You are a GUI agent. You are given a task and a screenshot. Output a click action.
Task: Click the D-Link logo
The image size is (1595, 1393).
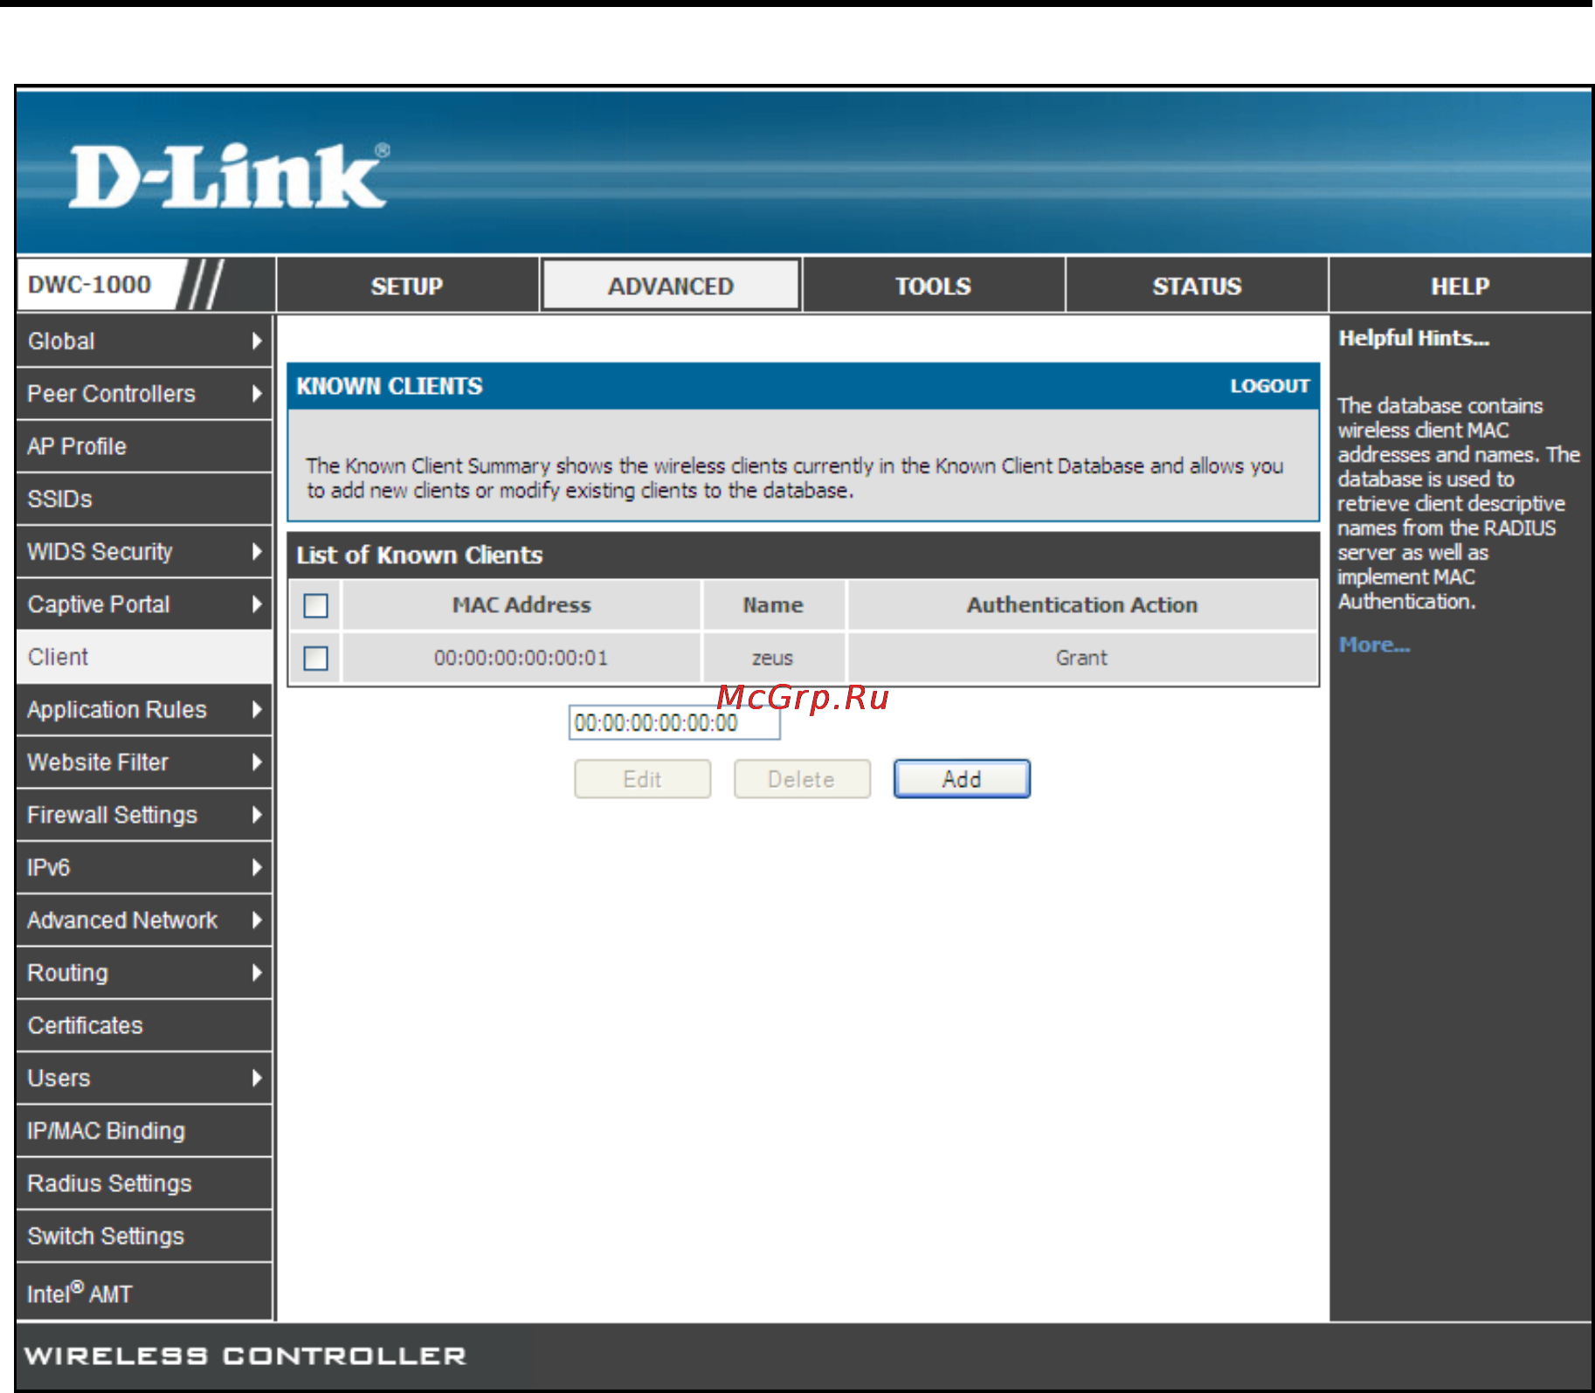click(x=229, y=176)
